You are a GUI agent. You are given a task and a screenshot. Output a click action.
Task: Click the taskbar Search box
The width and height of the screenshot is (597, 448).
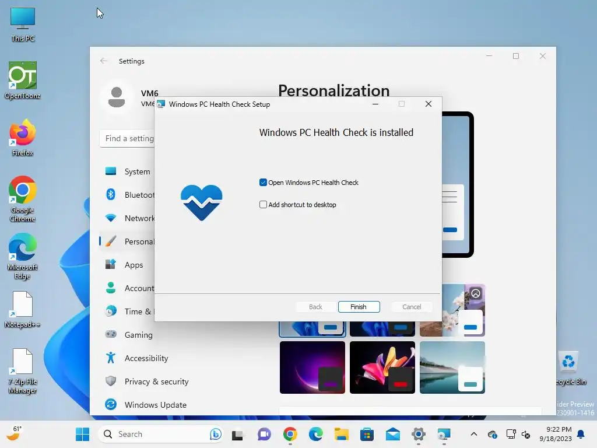[x=160, y=434]
